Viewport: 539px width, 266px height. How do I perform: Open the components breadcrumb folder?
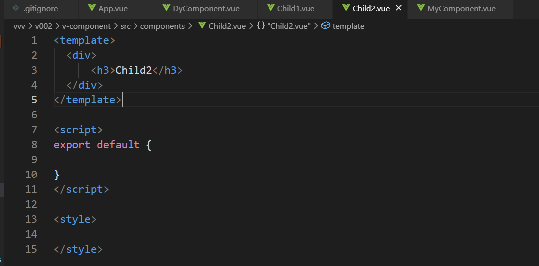pos(162,26)
